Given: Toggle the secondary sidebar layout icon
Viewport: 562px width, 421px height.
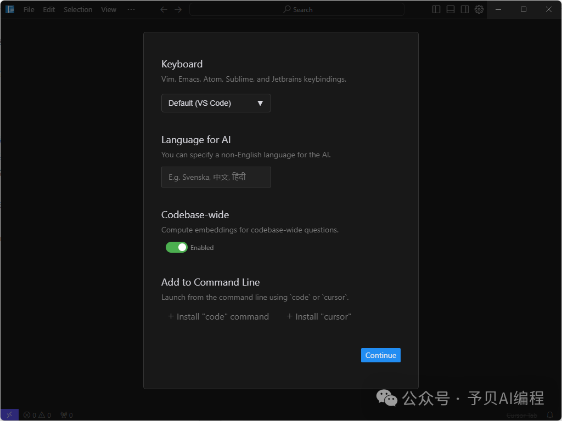Looking at the screenshot, I should point(465,10).
